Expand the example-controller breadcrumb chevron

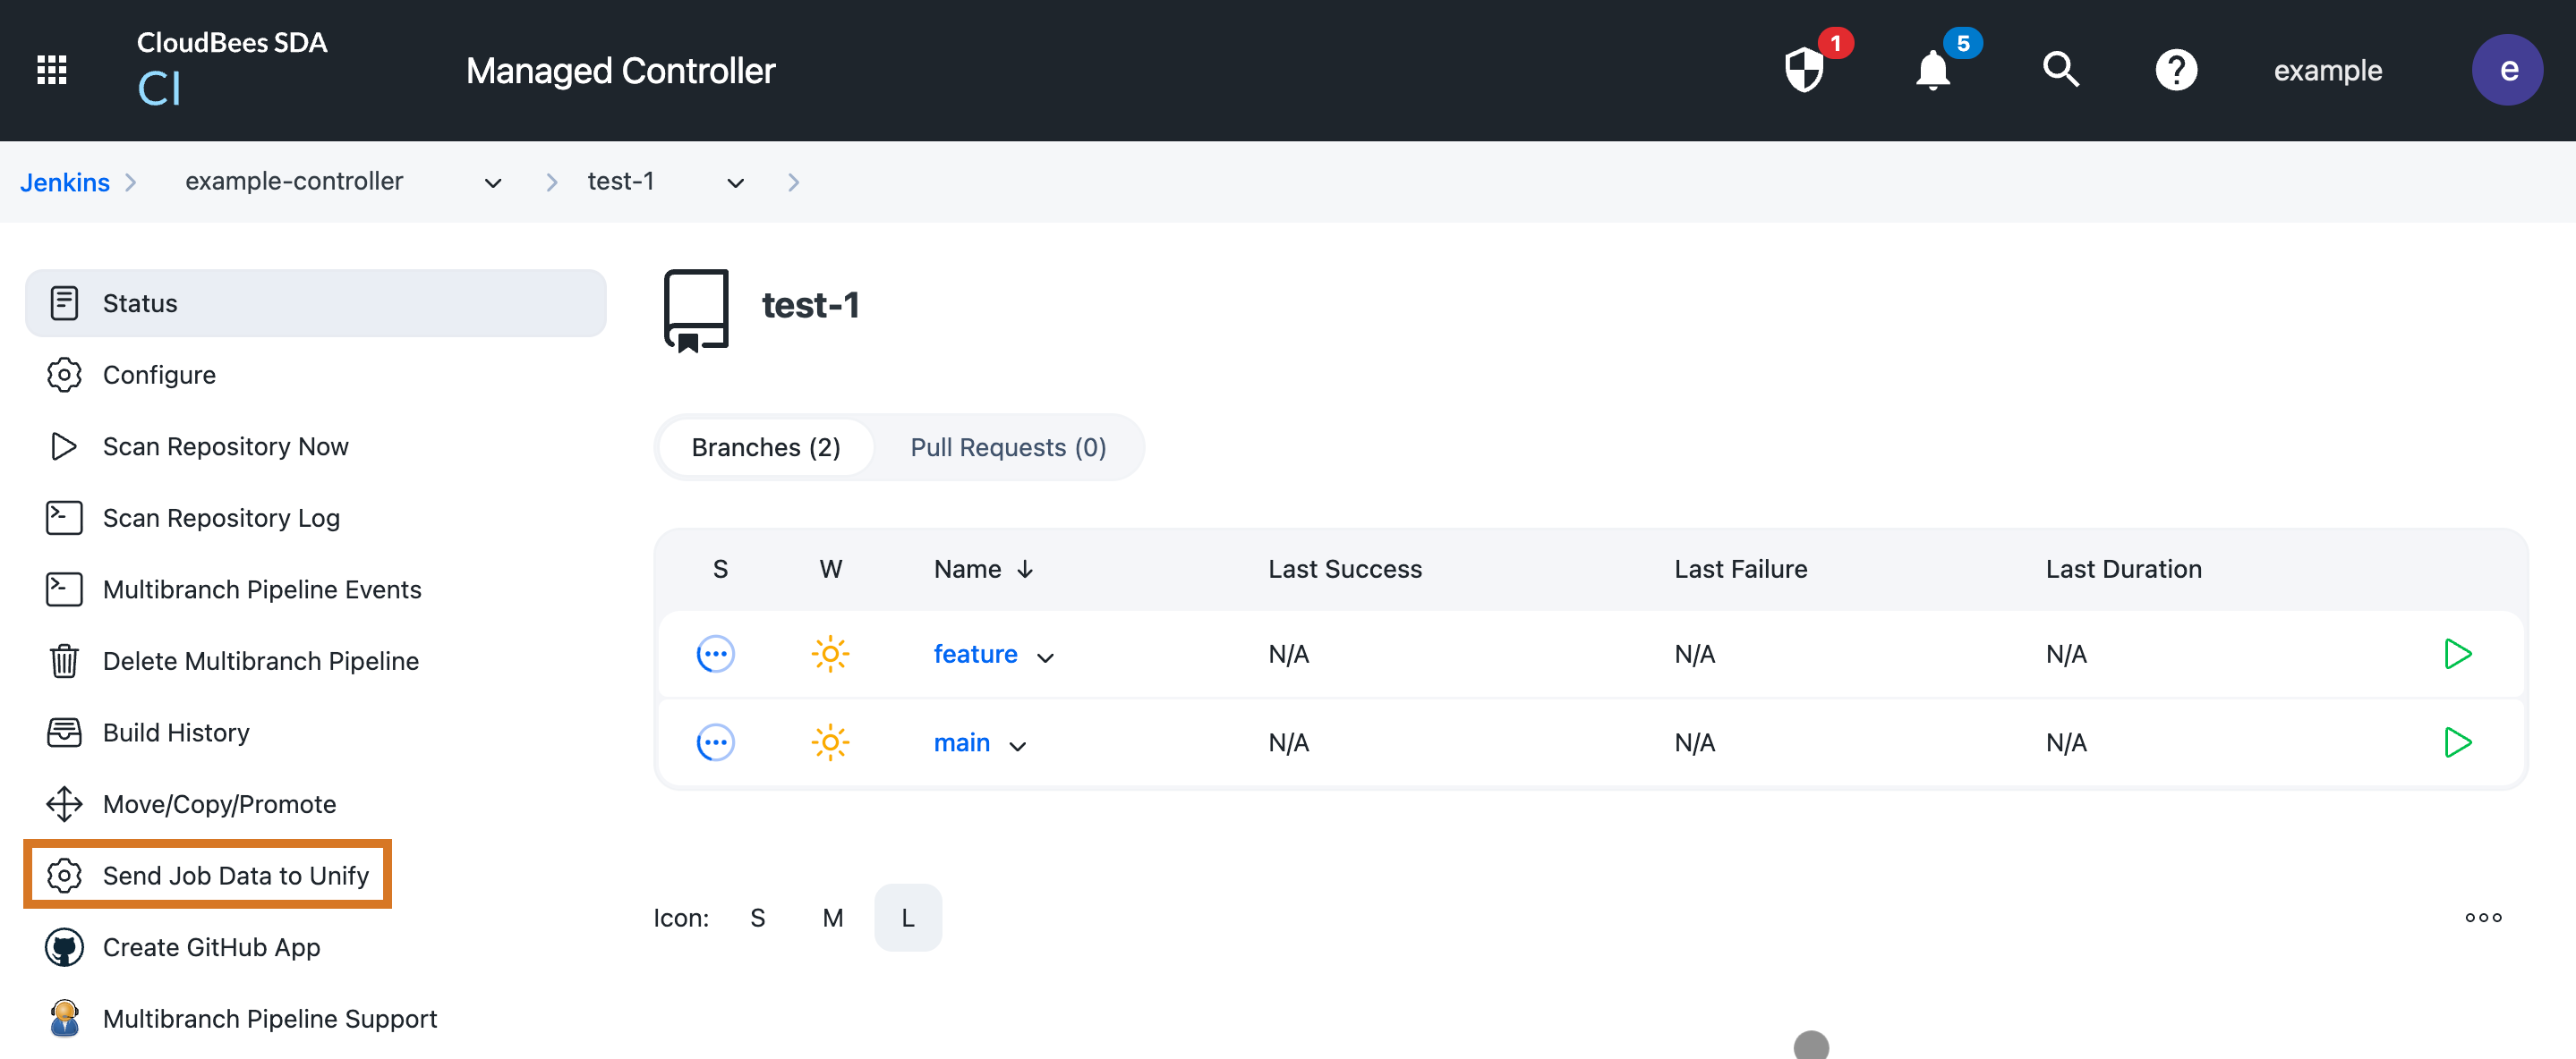[x=492, y=182]
